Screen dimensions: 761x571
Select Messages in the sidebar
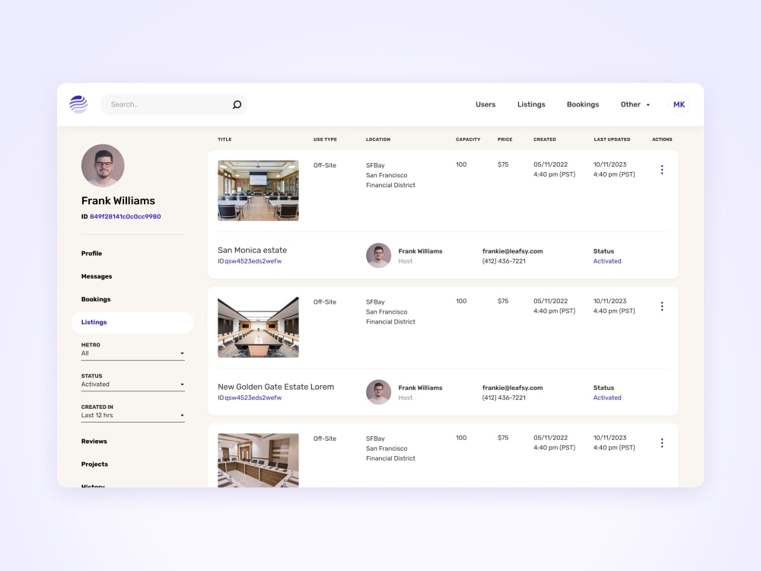click(x=96, y=276)
